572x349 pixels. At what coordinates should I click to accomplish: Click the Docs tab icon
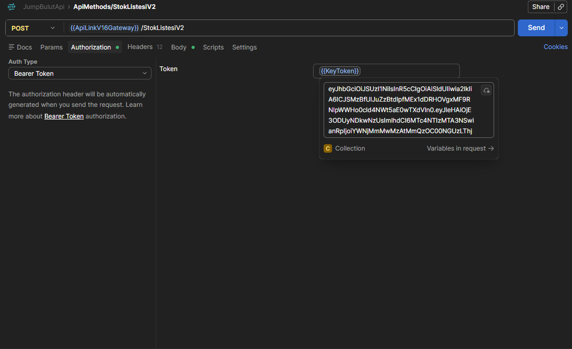coord(11,47)
